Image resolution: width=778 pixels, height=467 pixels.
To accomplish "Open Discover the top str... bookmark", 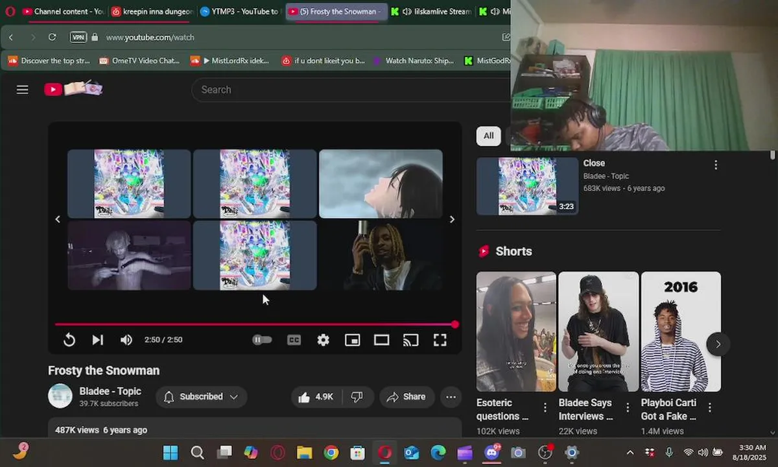I will coord(49,61).
